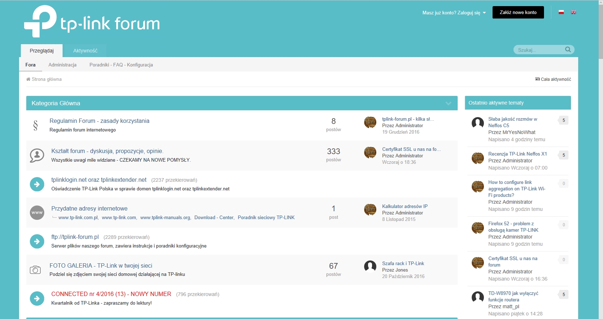The height and width of the screenshot is (319, 603).
Task: Open Download - Center subforum link
Action: 214,217
